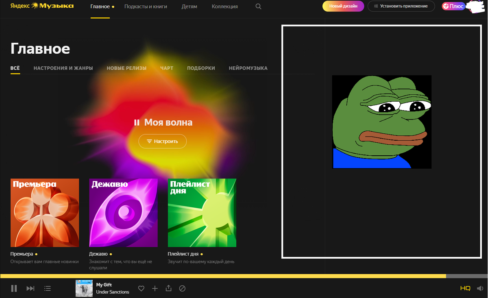Click Установить приложение button
The height and width of the screenshot is (298, 488).
(x=401, y=6)
